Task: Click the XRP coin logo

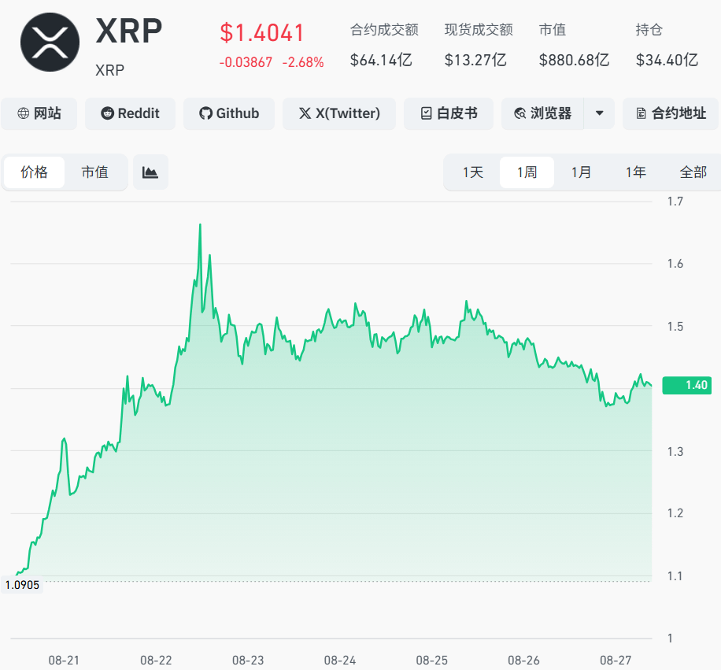Action: 50,43
